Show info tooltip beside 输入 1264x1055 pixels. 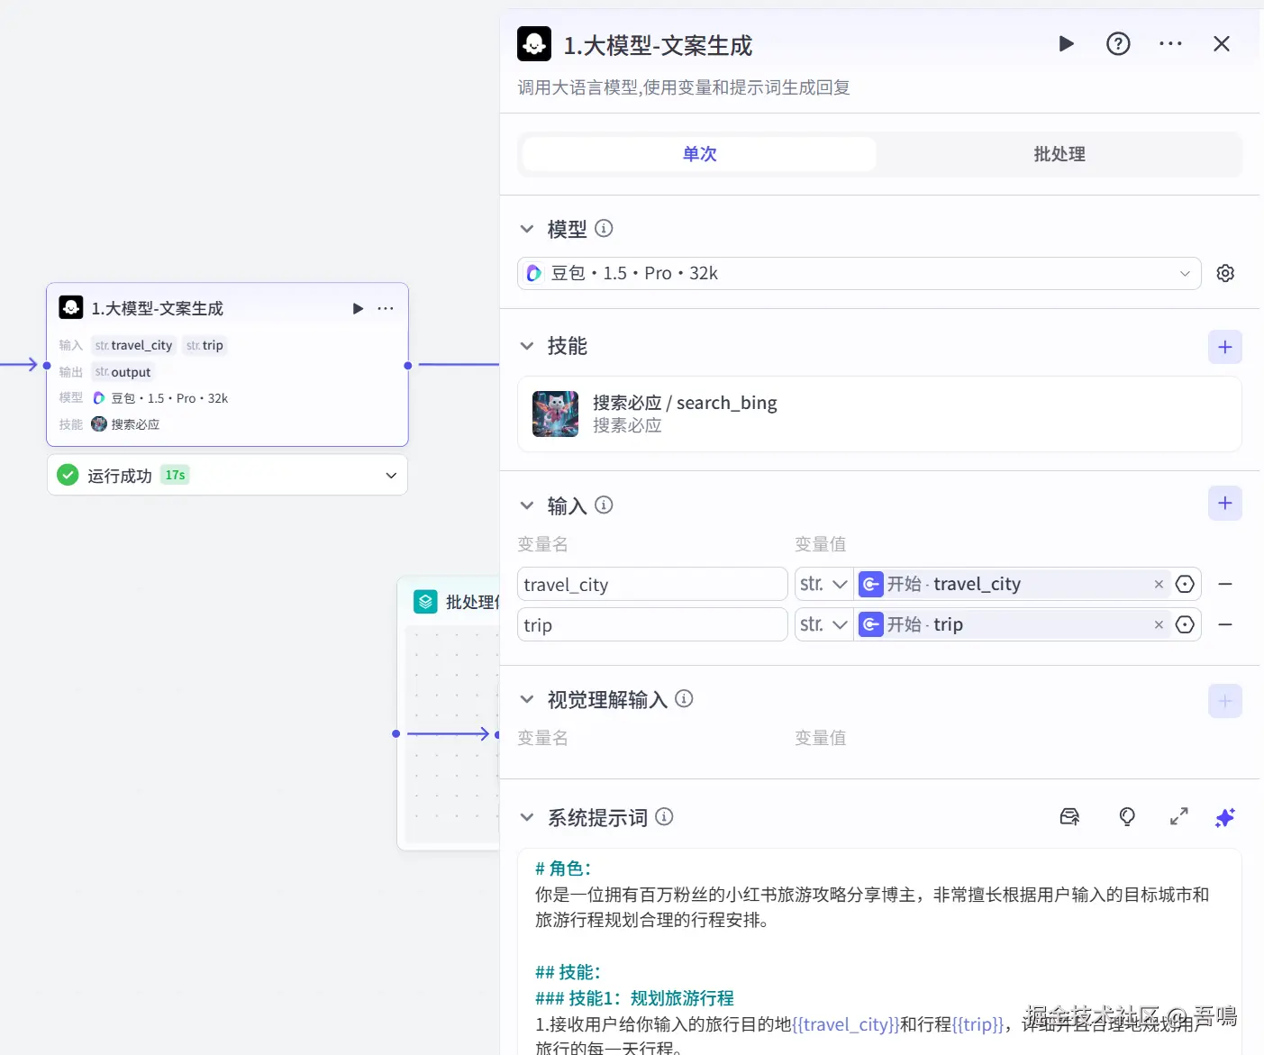pyautogui.click(x=605, y=505)
